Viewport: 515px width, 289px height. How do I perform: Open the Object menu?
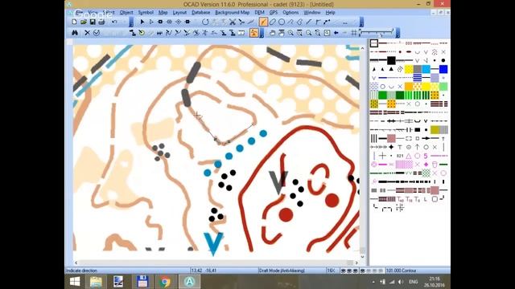[x=126, y=13]
